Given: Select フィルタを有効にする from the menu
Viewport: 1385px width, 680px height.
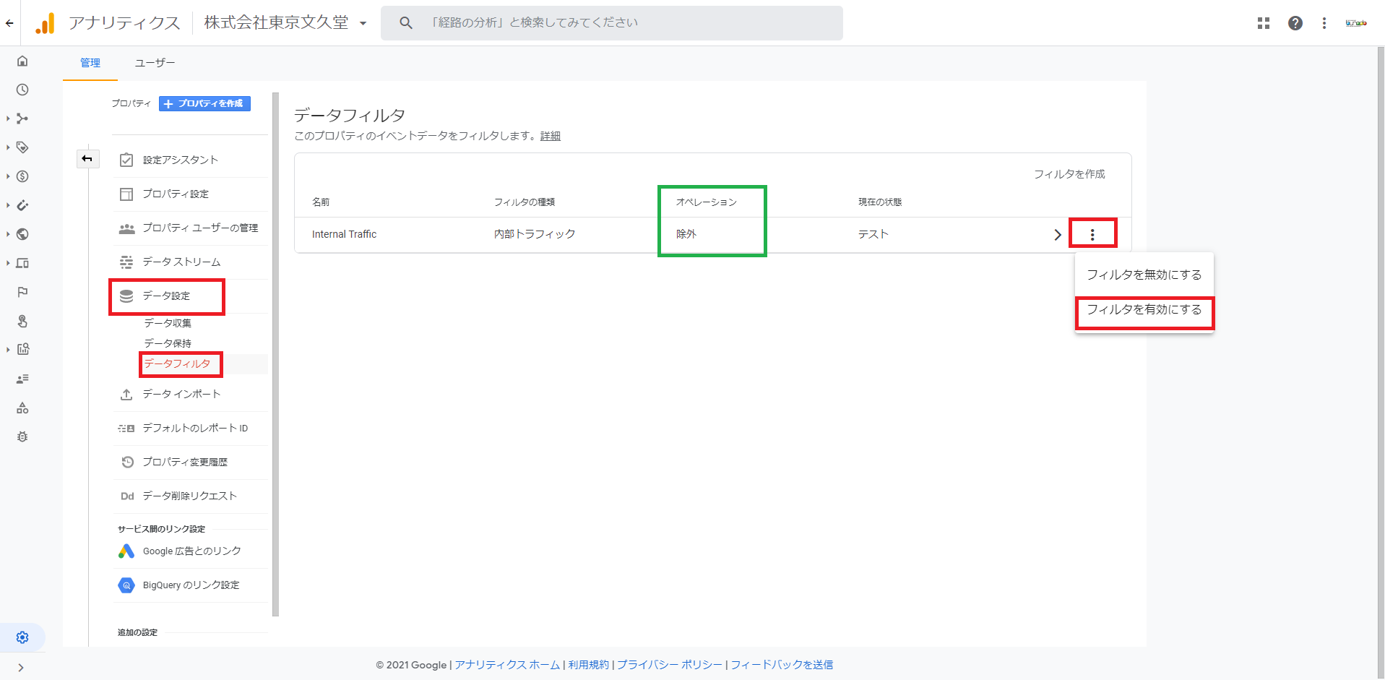Looking at the screenshot, I should click(x=1144, y=310).
